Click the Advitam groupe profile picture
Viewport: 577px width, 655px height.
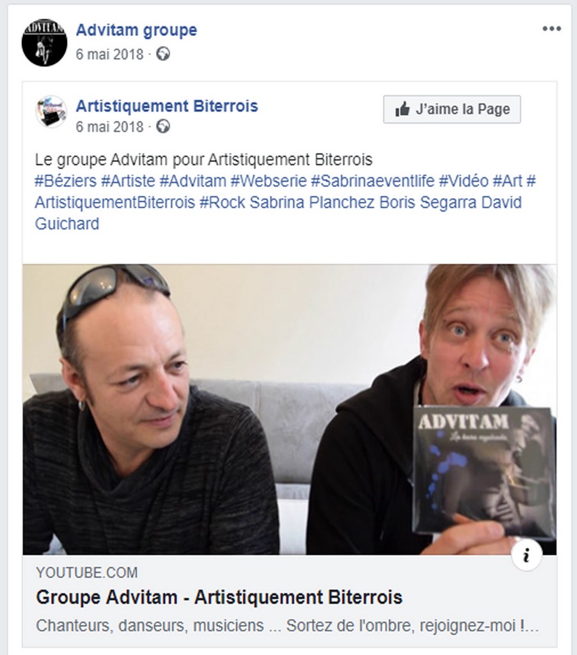pyautogui.click(x=44, y=43)
